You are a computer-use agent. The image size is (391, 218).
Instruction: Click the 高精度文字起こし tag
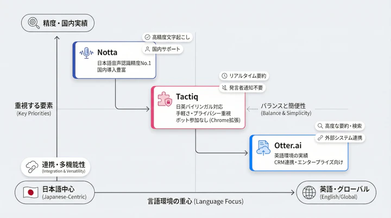(167, 37)
